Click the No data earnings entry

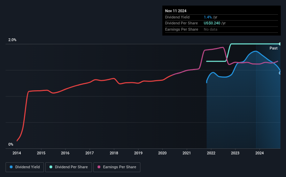(x=210, y=29)
